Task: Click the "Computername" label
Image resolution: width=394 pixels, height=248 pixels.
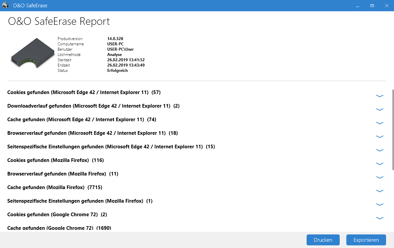Action: (x=71, y=44)
